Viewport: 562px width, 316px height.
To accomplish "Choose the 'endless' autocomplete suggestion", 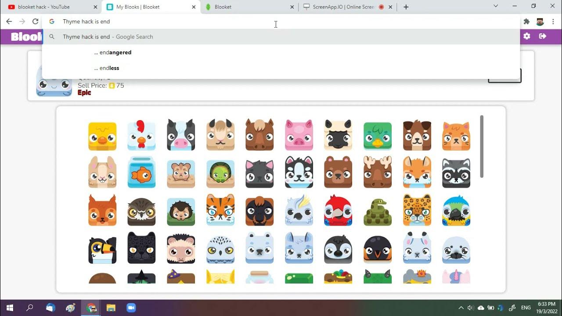I will (x=281, y=68).
